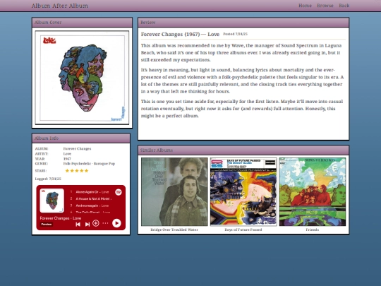
Task: Click the Album Info panel header
Action: pos(81,138)
